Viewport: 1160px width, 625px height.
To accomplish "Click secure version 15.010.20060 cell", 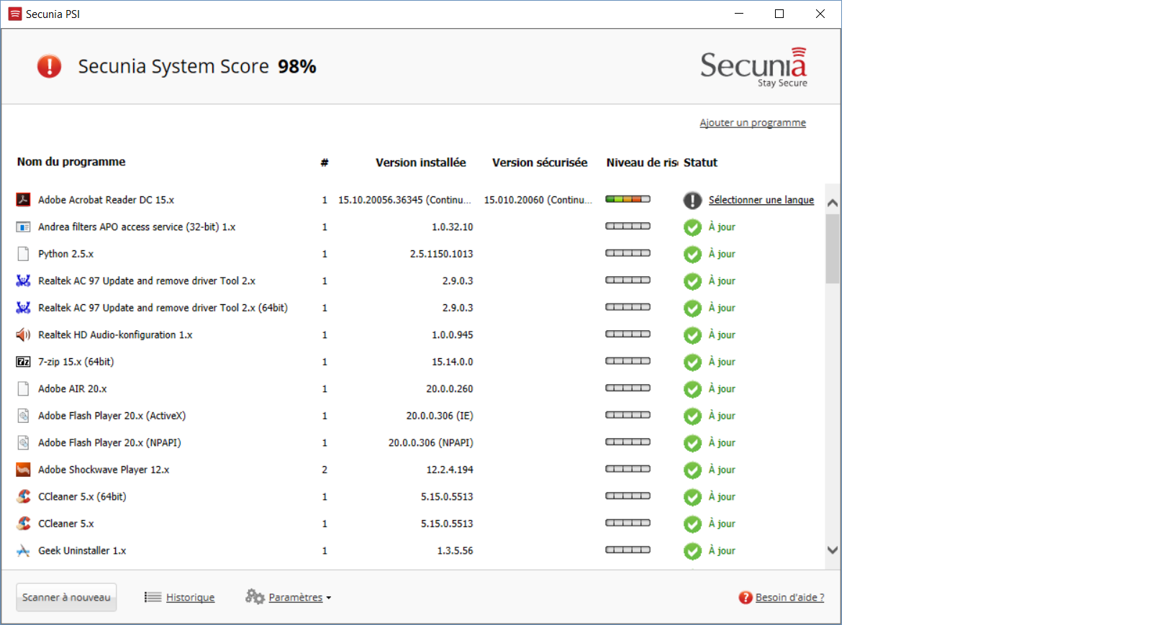I will (x=538, y=200).
